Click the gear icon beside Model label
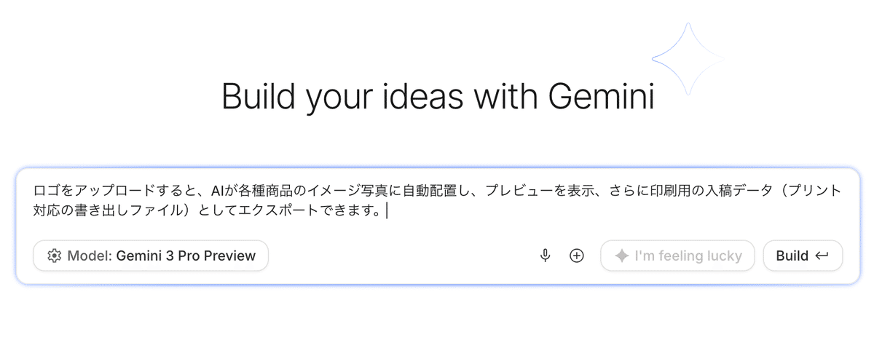 (53, 256)
